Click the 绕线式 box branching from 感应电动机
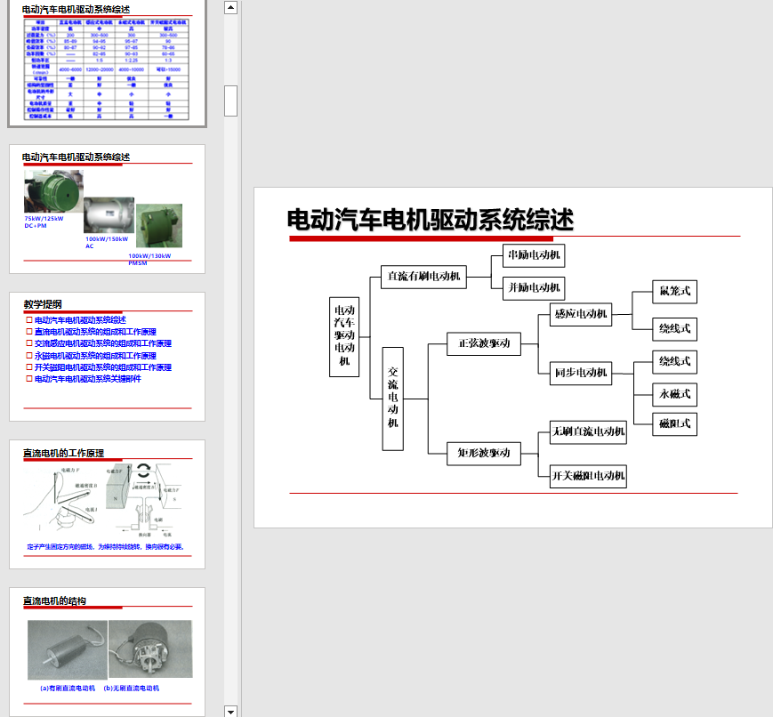Screen dimensions: 773x717 coord(675,329)
